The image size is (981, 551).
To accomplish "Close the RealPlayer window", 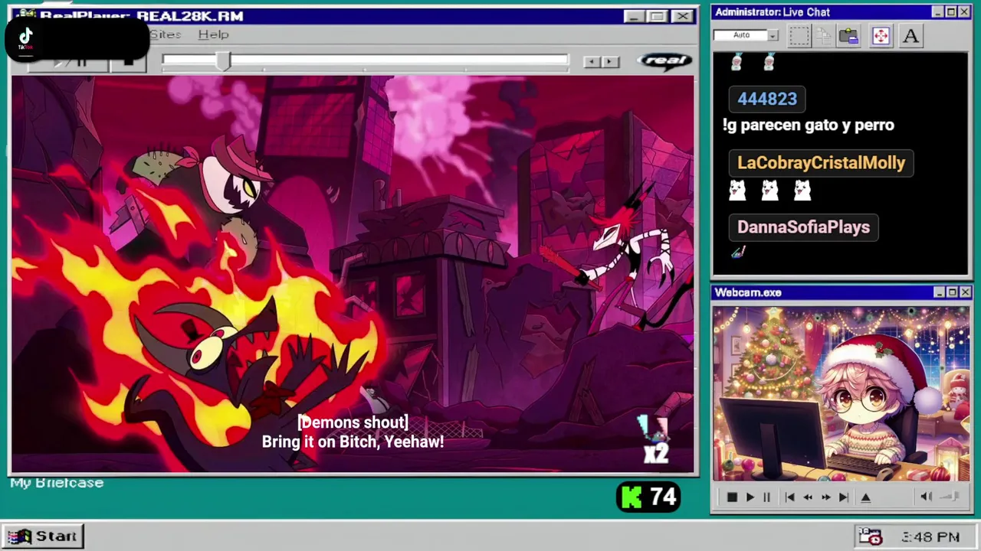I will point(681,16).
